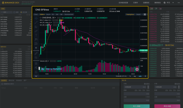Toggle visibility of Volume indicator
Screen dimensions: 183x108
click(51, 61)
